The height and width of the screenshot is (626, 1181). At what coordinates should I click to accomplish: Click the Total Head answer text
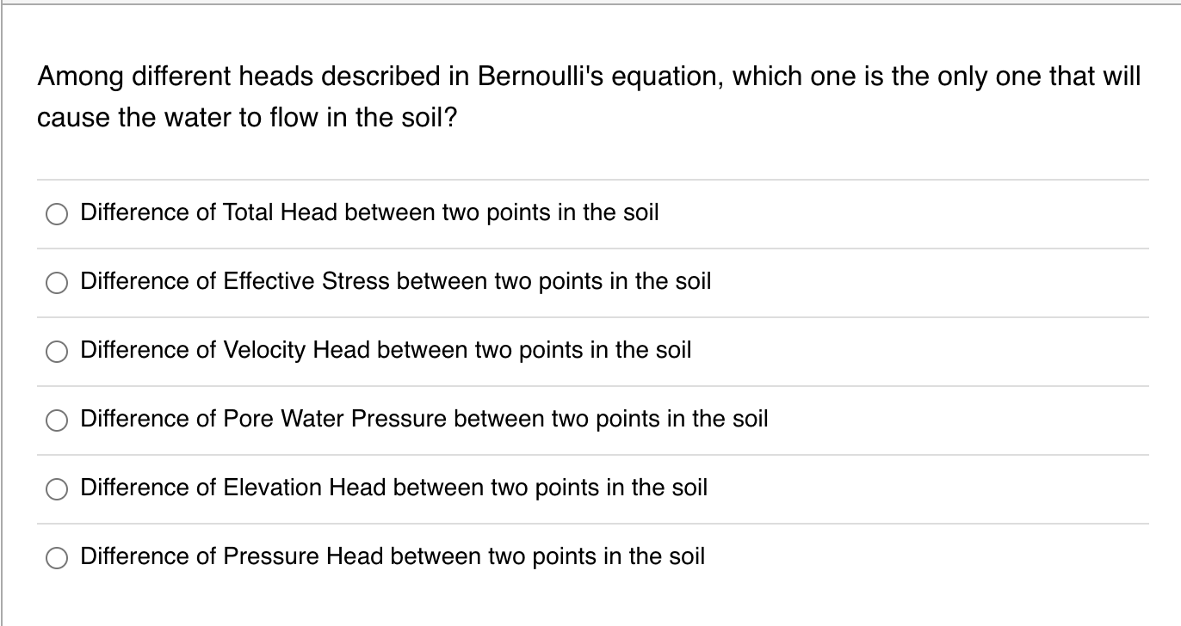pos(368,213)
